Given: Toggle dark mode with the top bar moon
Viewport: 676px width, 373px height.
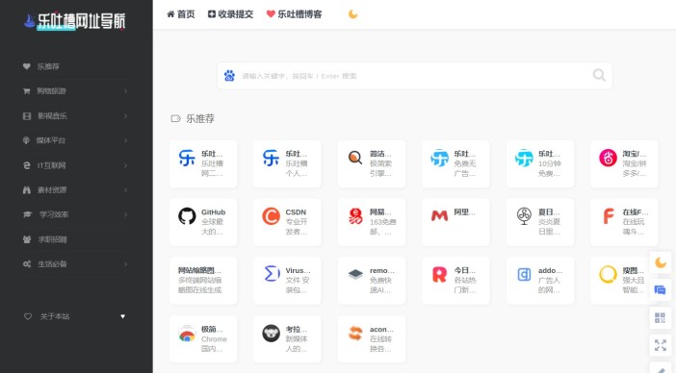Looking at the screenshot, I should point(353,14).
